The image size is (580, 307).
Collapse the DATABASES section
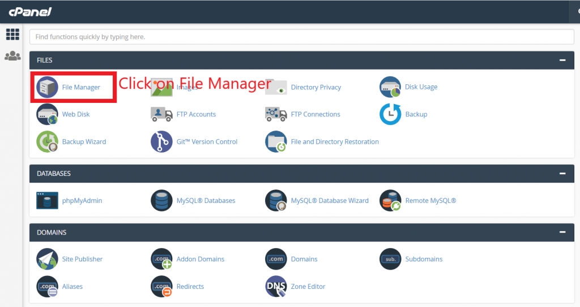point(562,174)
